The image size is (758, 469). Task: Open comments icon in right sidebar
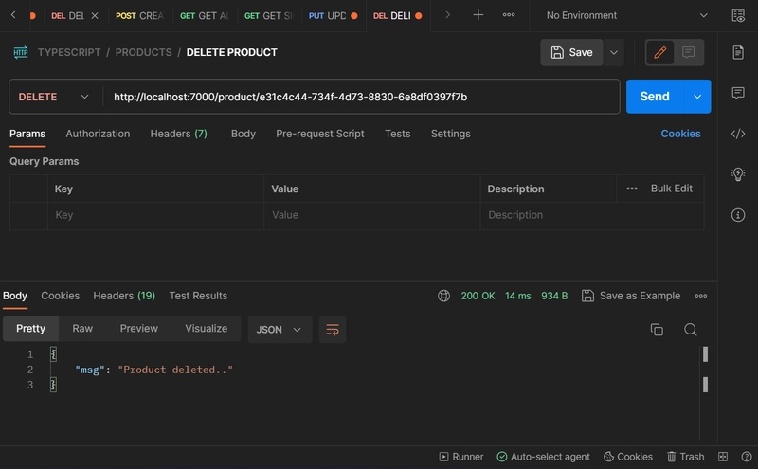pyautogui.click(x=738, y=92)
